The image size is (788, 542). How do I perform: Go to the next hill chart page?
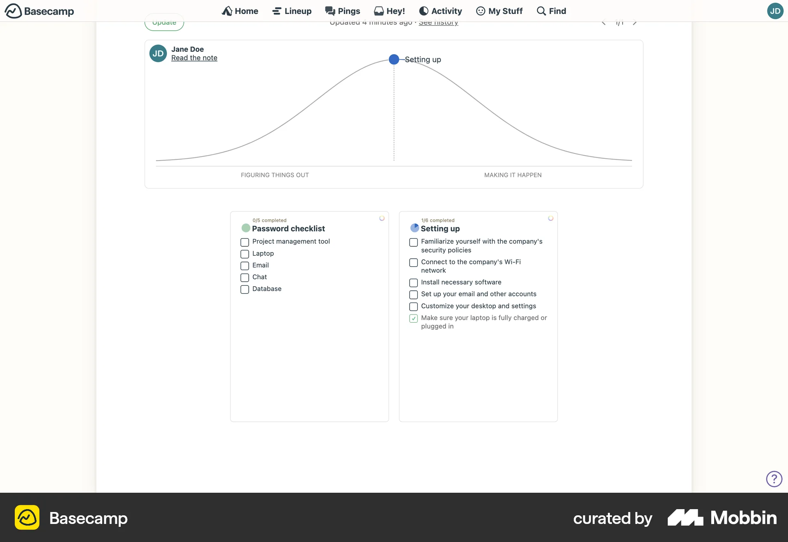point(635,22)
